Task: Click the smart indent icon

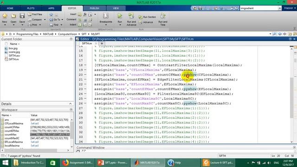Action: click(80, 25)
